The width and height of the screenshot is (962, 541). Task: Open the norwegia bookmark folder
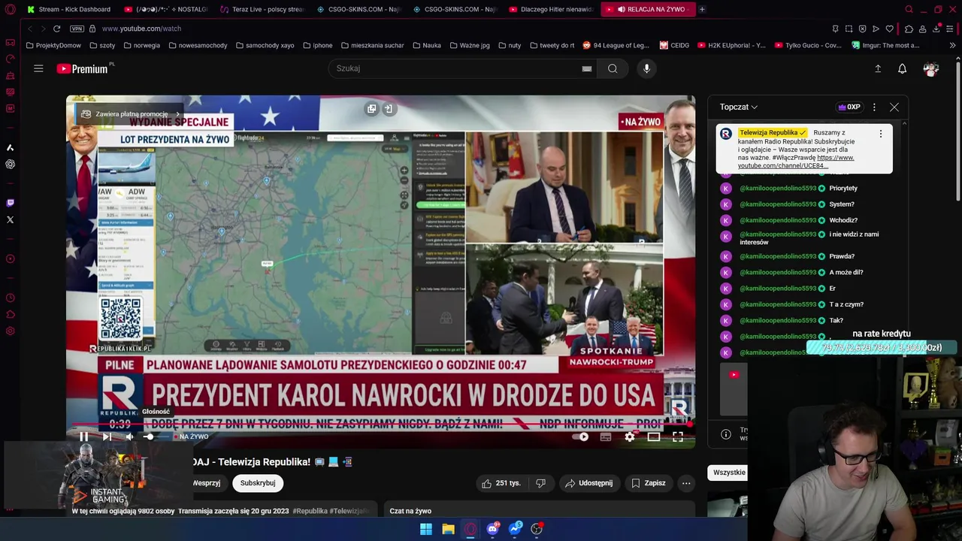141,45
